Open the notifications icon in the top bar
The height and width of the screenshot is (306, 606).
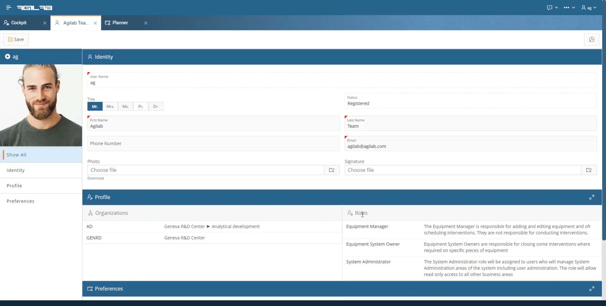click(x=550, y=7)
